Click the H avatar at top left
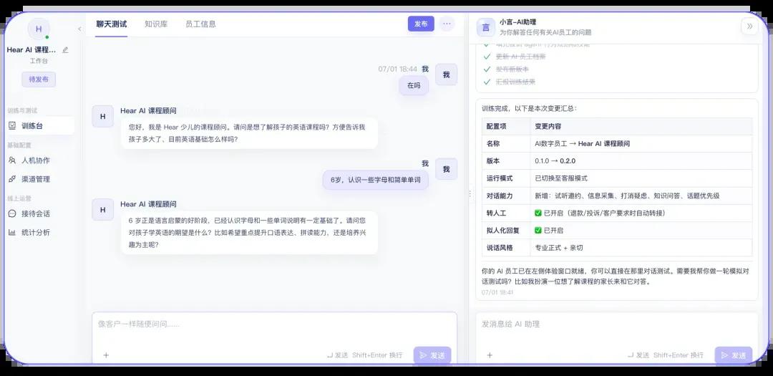Viewport: 773px width, 376px height. click(x=39, y=29)
